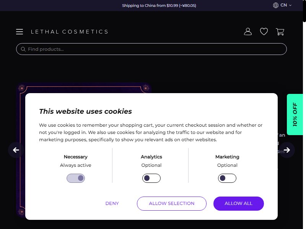Enable the Marketing cookies toggle
Viewport: 306px width, 229px height.
[x=227, y=178]
